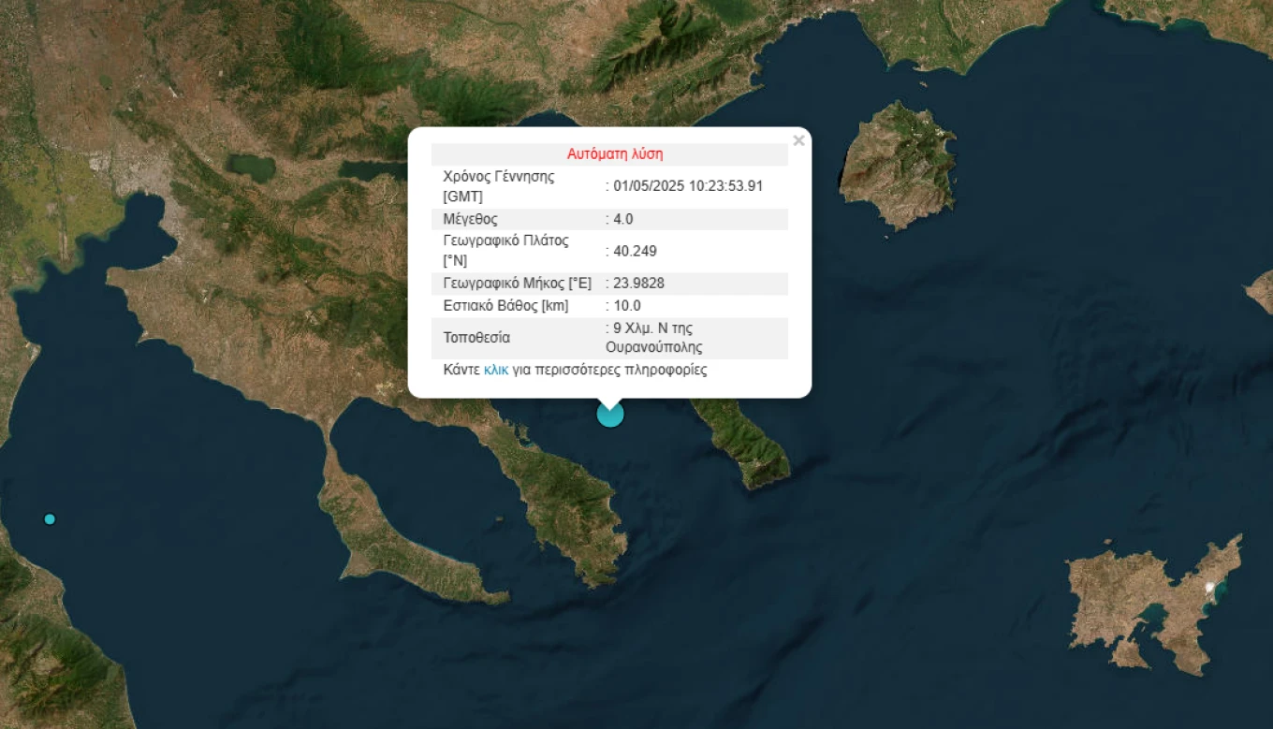This screenshot has height=729, width=1273.
Task: Select the small teal earthquake marker in the gulf
Action: [x=50, y=519]
